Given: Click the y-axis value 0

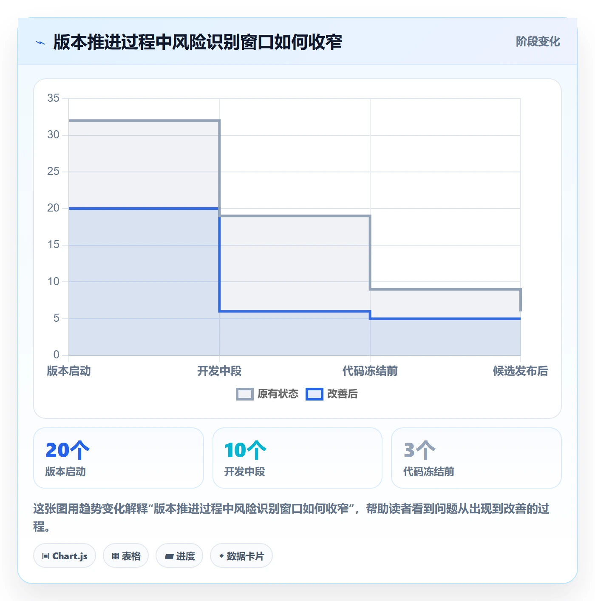Looking at the screenshot, I should pyautogui.click(x=57, y=355).
